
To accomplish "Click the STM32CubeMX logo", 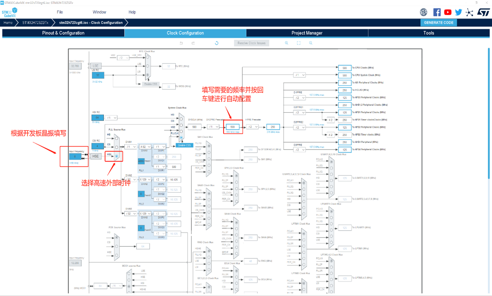I will pyautogui.click(x=9, y=13).
